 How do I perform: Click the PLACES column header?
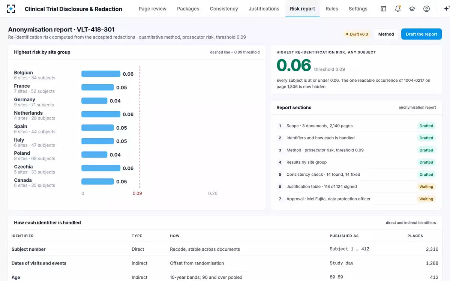(415, 236)
